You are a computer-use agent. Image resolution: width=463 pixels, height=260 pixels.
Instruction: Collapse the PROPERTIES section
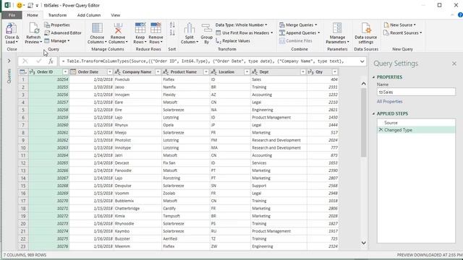pyautogui.click(x=373, y=77)
